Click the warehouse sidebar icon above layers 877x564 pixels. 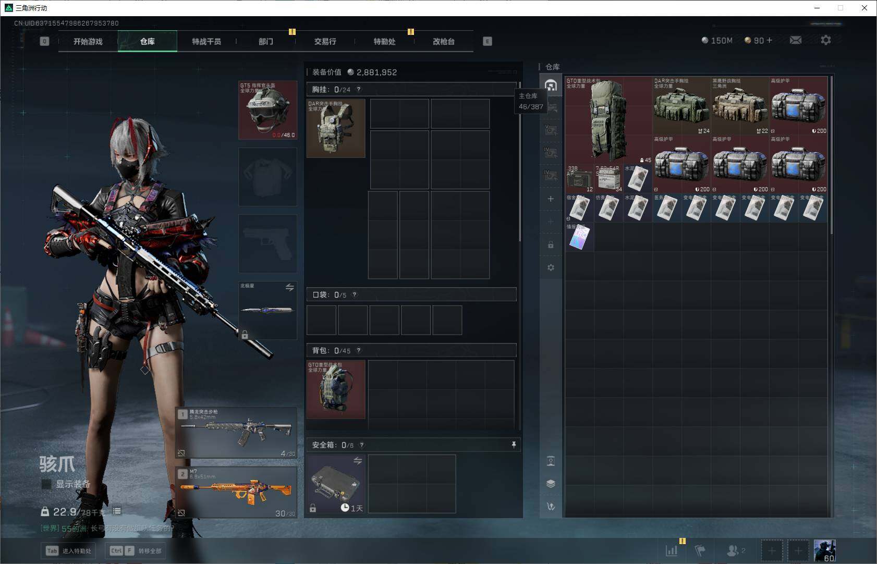tap(551, 461)
